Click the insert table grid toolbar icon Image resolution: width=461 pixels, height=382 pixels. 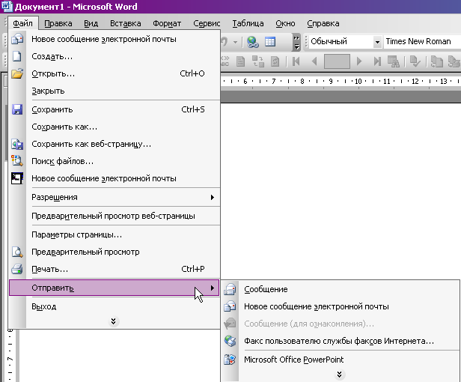tap(270, 42)
